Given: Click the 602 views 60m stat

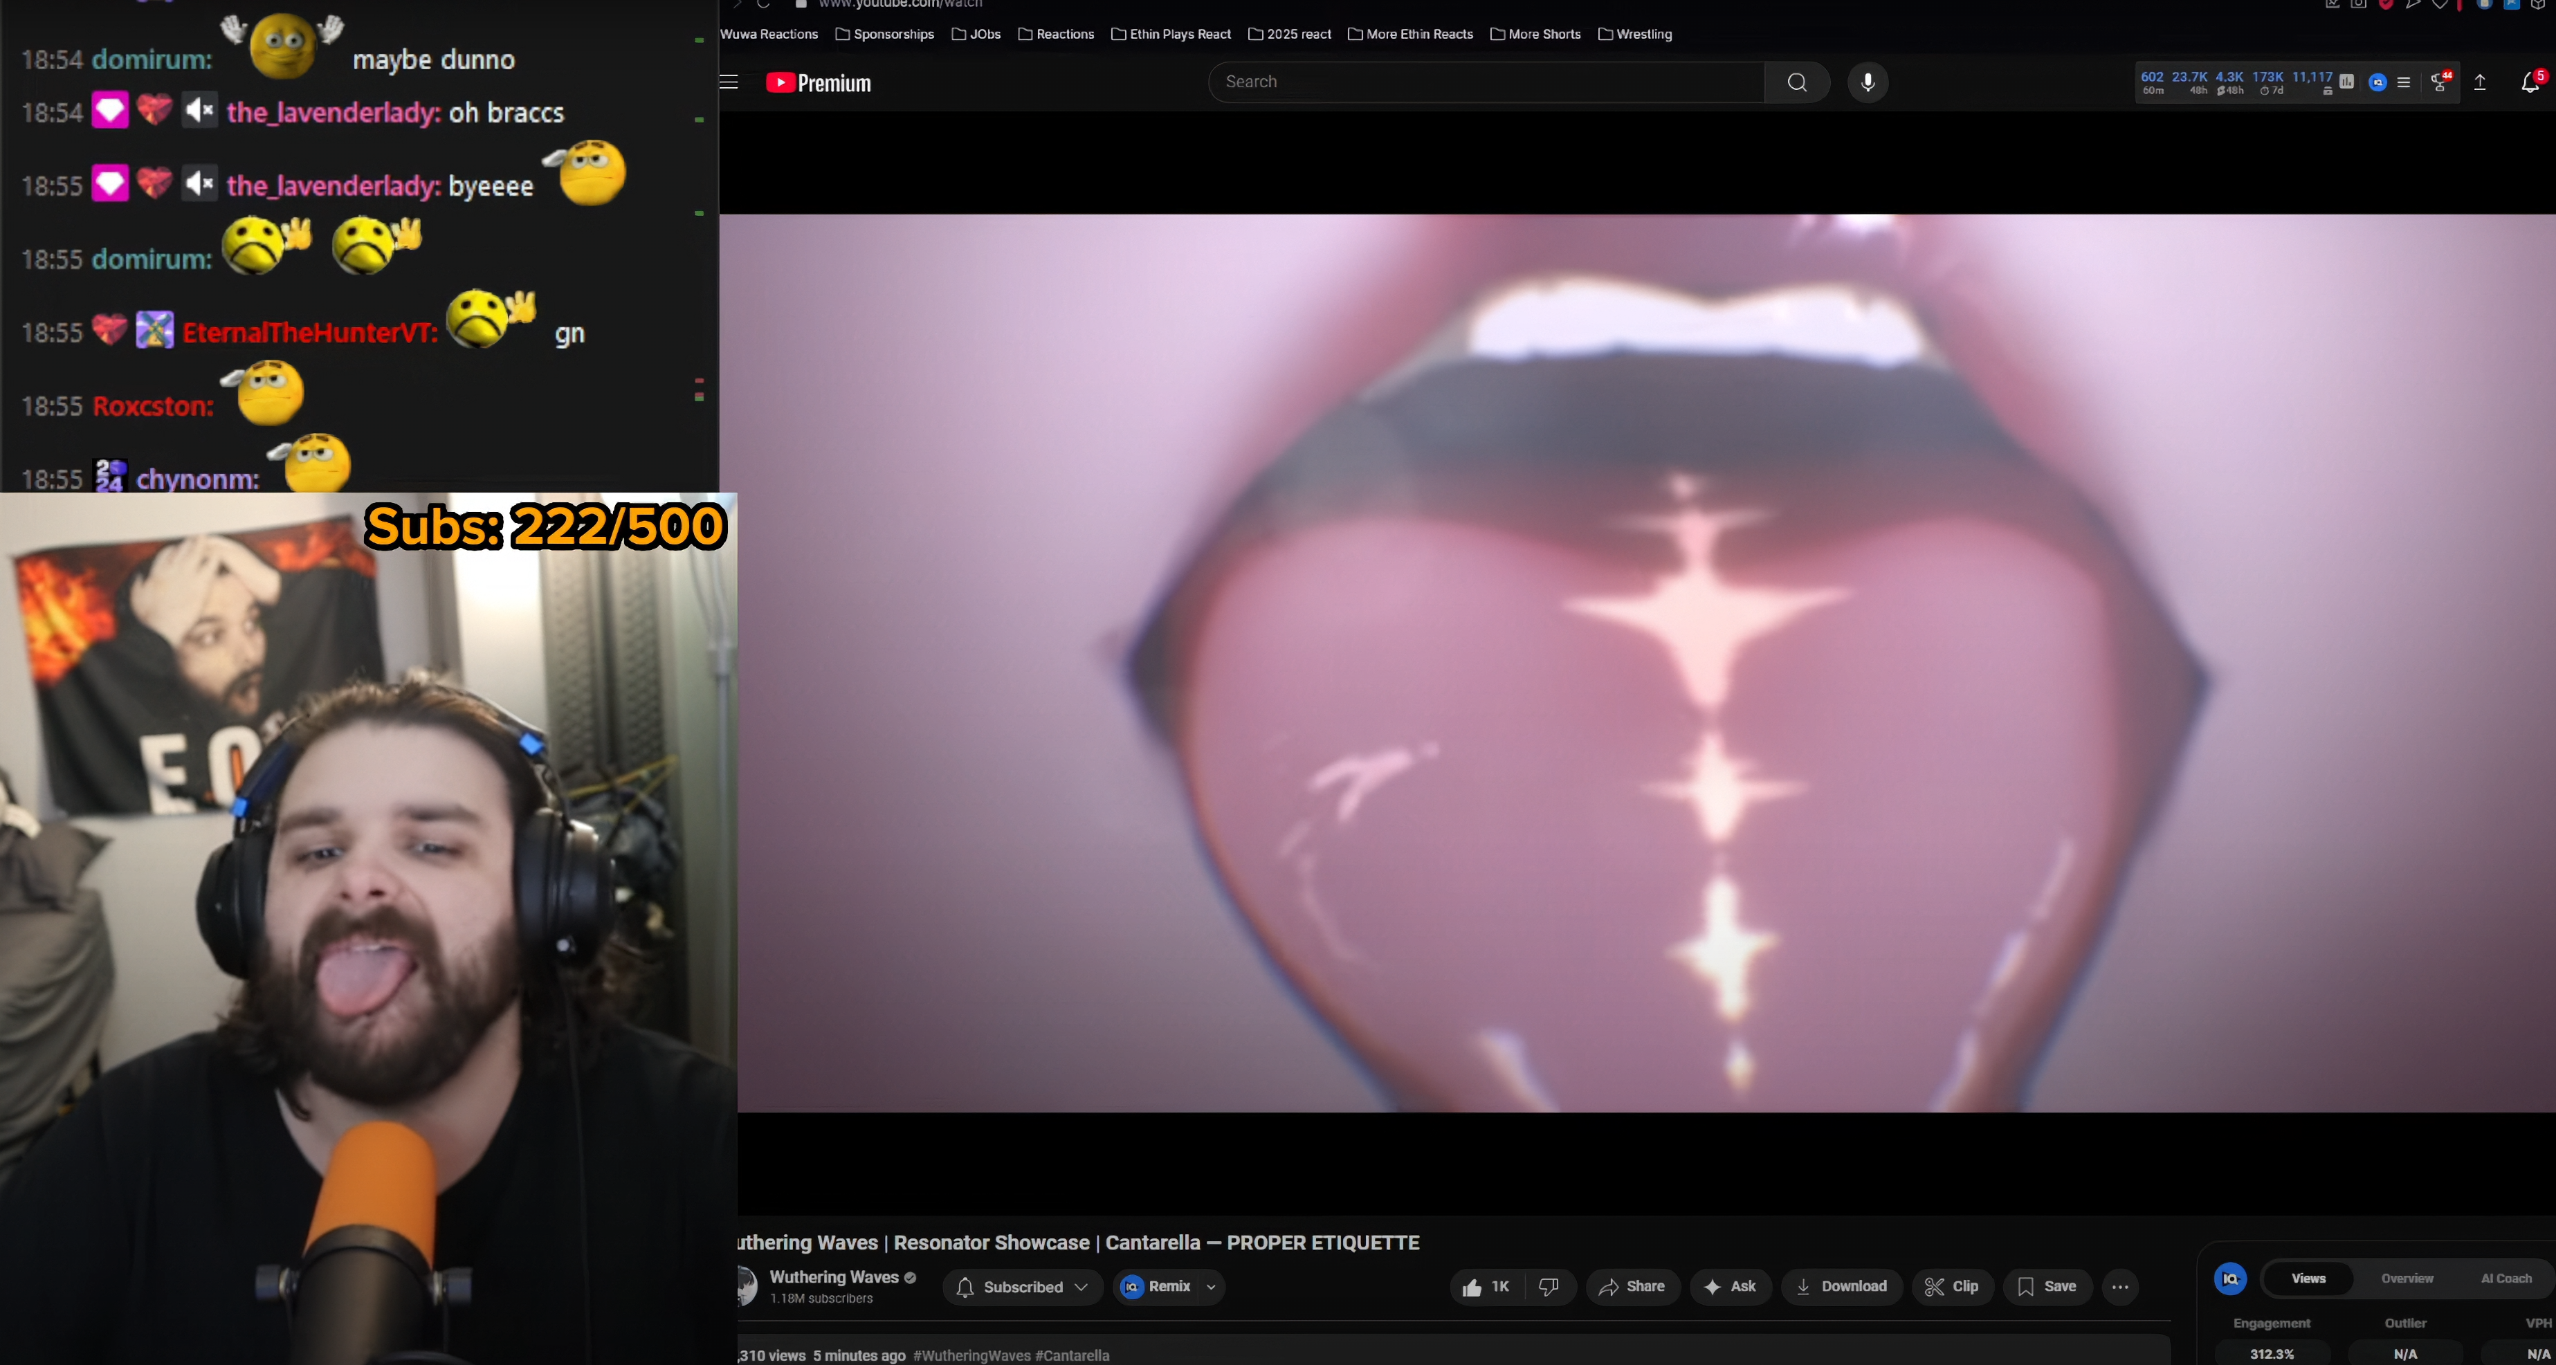Looking at the screenshot, I should (2152, 82).
